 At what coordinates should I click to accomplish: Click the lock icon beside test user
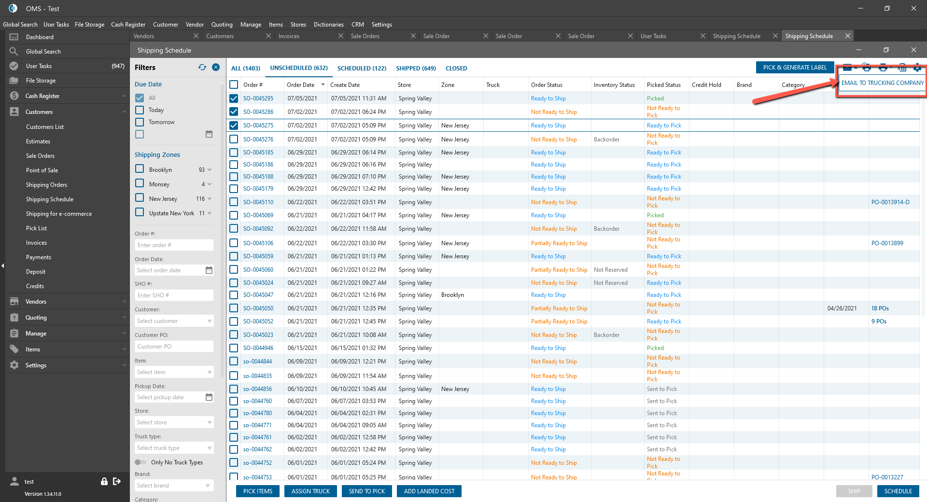click(104, 481)
